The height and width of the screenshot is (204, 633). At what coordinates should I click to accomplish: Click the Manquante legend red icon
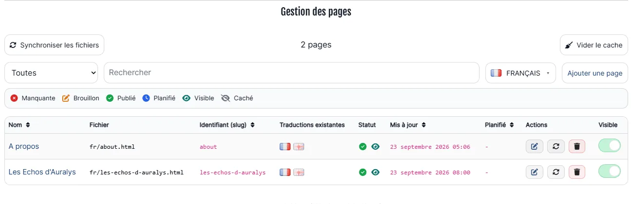tap(14, 98)
